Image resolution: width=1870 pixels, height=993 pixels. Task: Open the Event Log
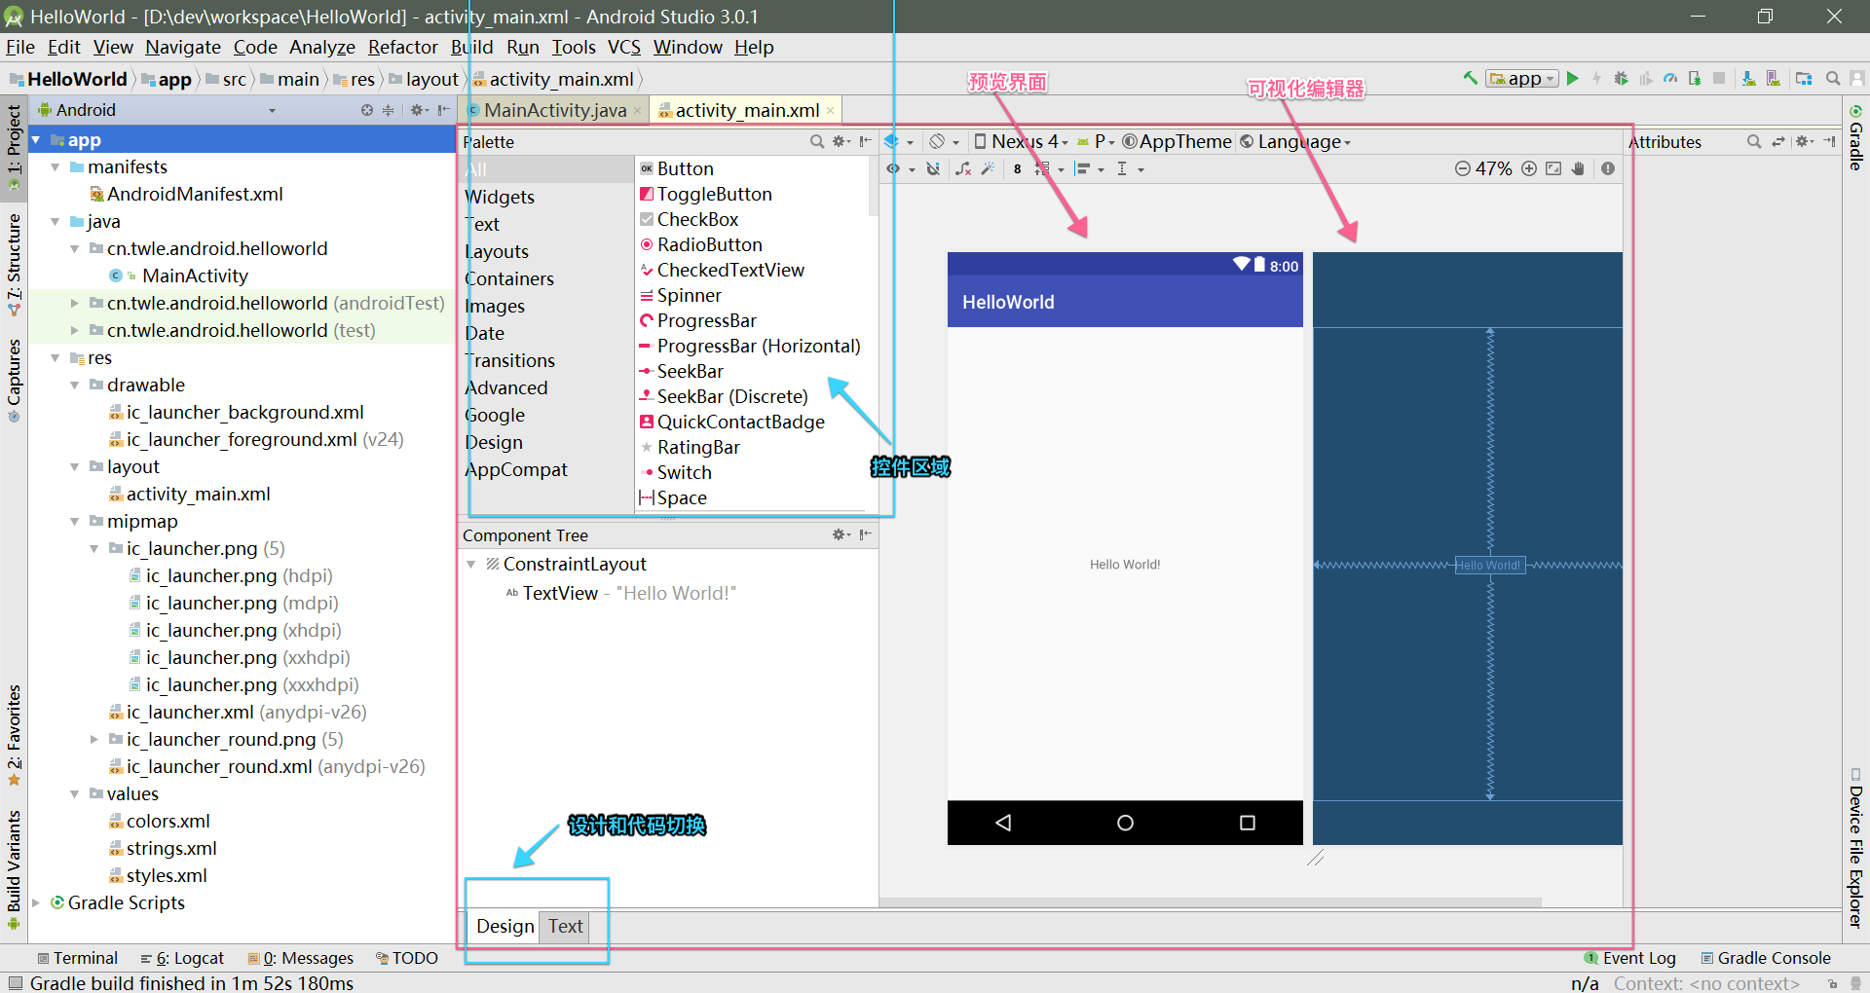(1629, 958)
